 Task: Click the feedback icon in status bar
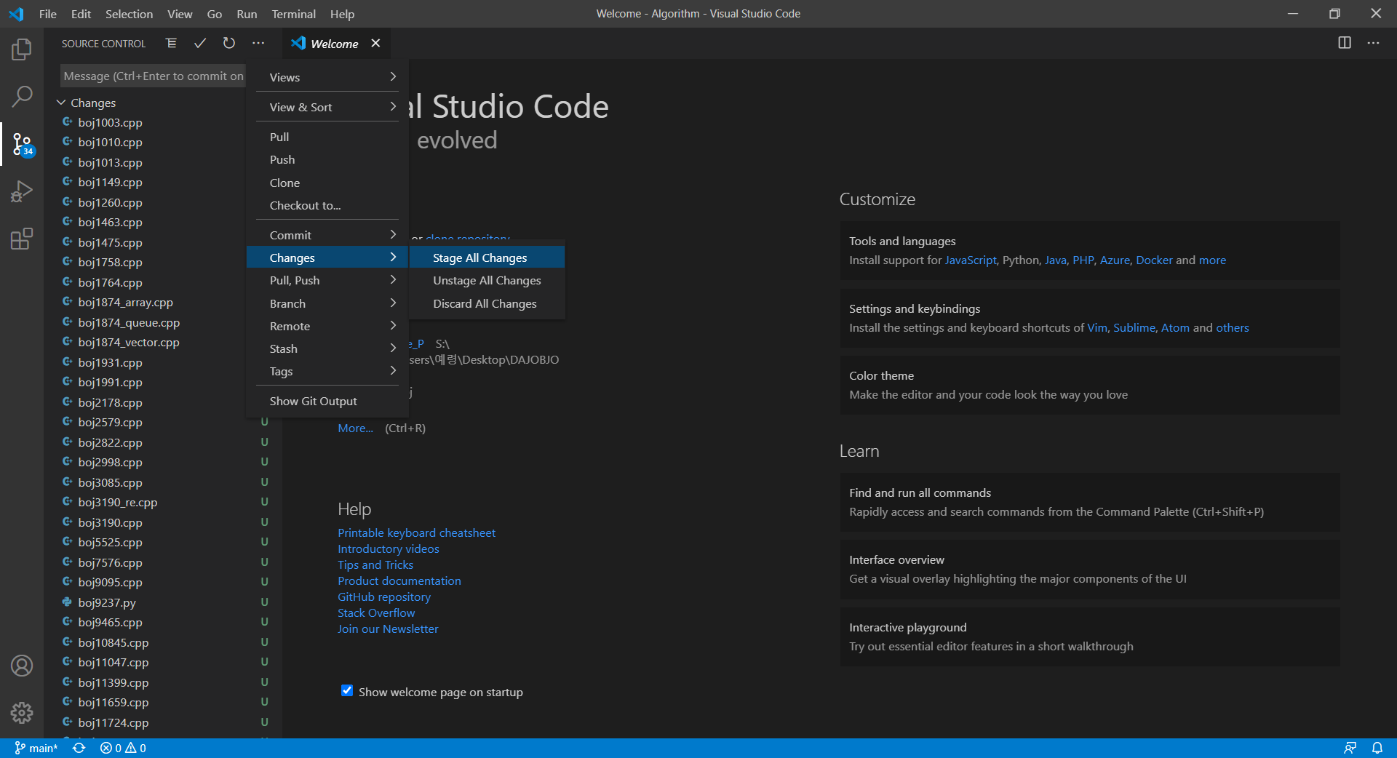[x=1350, y=748]
